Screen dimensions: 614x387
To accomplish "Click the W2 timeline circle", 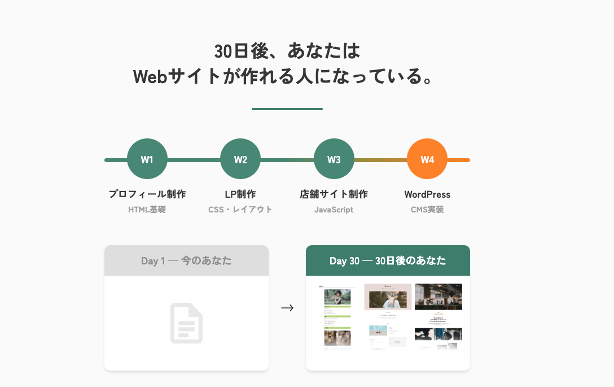I will pos(240,159).
